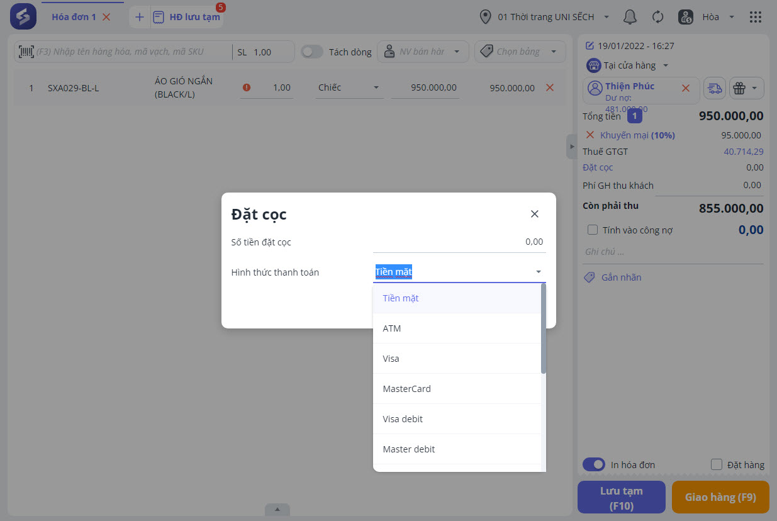The image size is (777, 521).
Task: Open the Chọn bảng price list dropdown
Action: pyautogui.click(x=520, y=52)
